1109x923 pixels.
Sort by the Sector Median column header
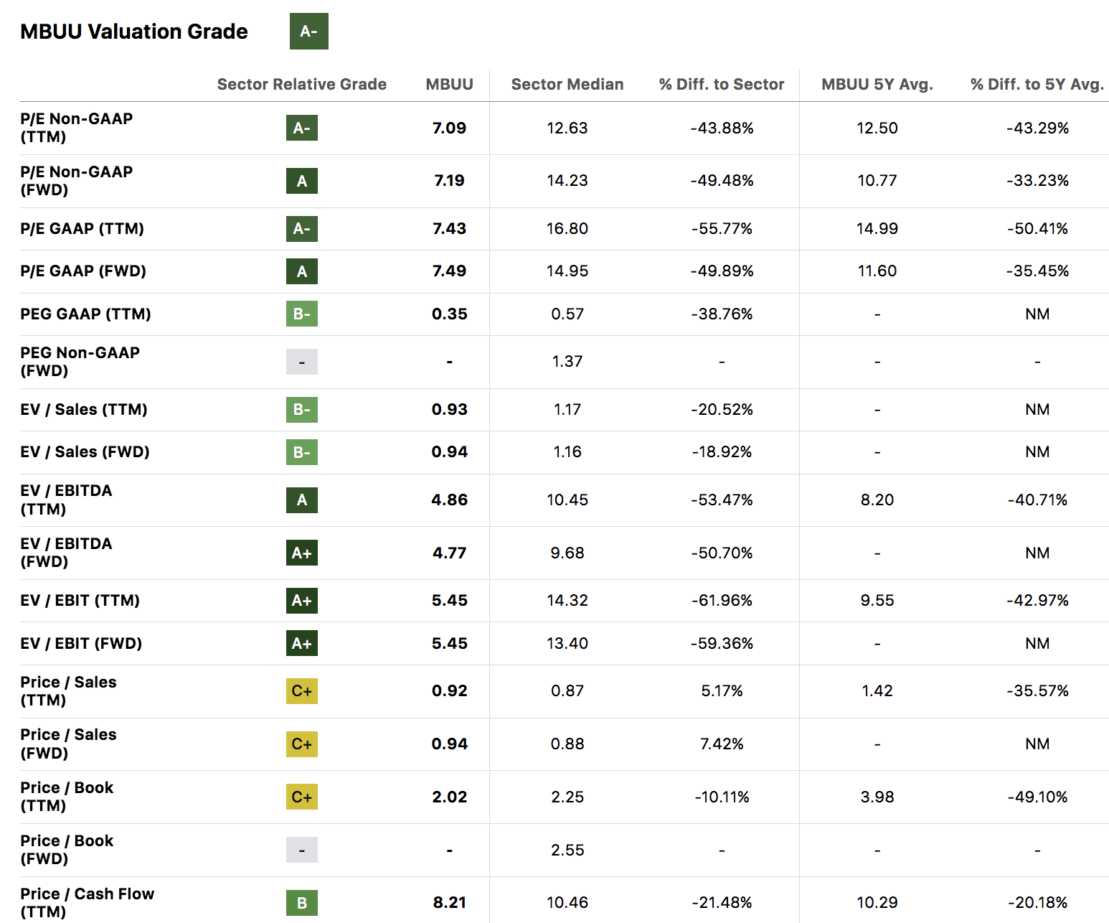(567, 84)
